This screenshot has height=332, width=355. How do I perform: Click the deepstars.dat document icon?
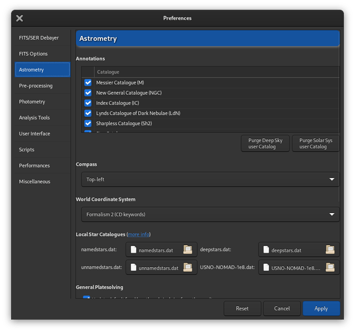click(267, 250)
